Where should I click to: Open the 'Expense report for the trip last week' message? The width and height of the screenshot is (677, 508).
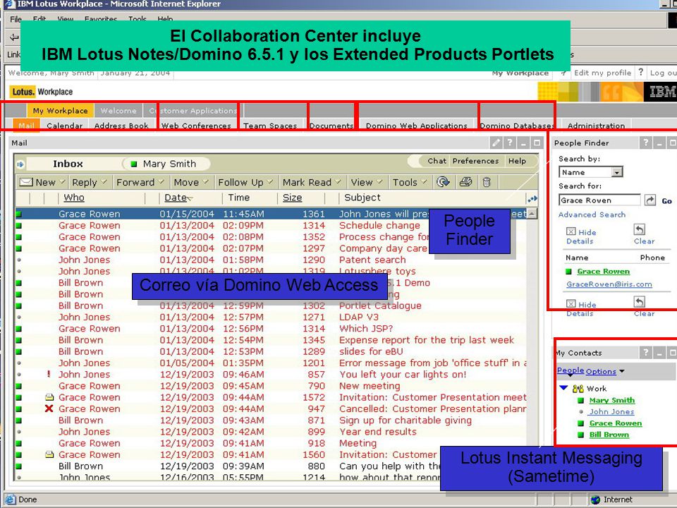click(271, 340)
